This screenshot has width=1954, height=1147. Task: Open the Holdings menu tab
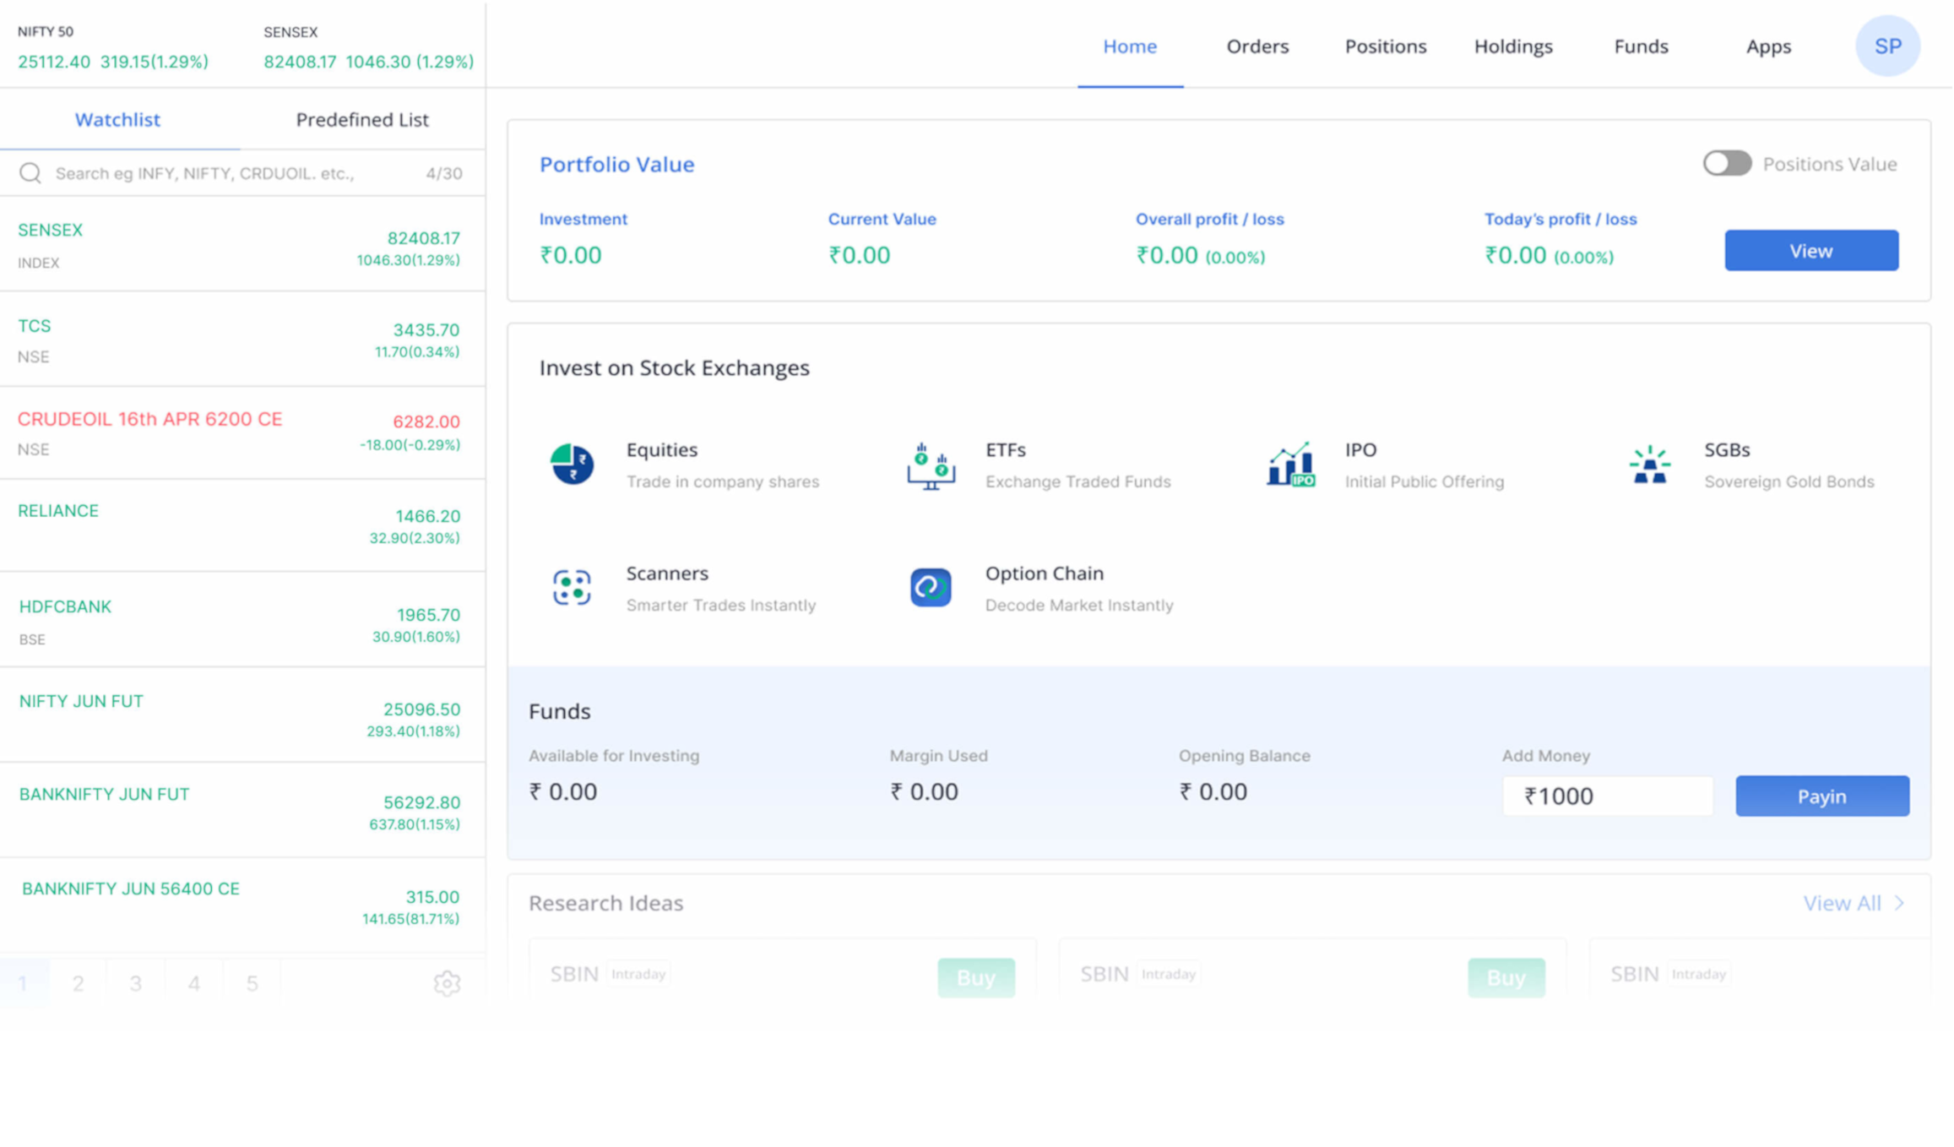(x=1513, y=46)
